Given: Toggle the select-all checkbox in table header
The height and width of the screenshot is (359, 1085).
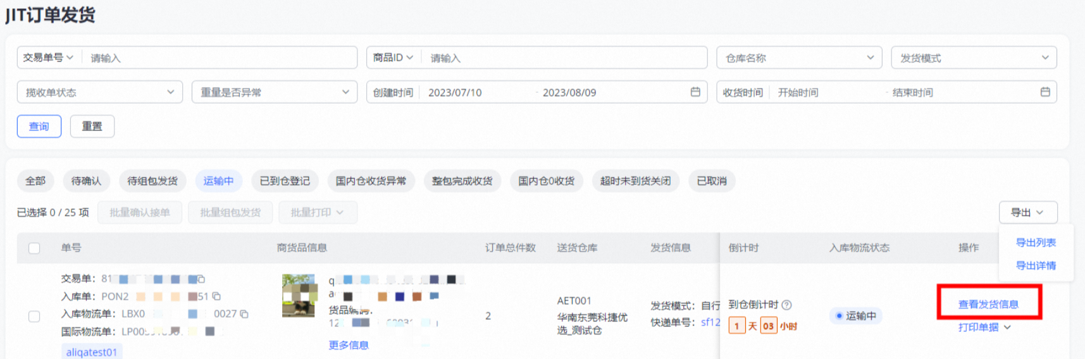Looking at the screenshot, I should coord(34,248).
